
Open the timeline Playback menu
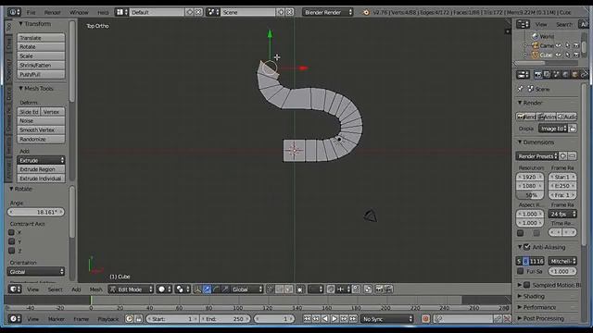coord(108,319)
